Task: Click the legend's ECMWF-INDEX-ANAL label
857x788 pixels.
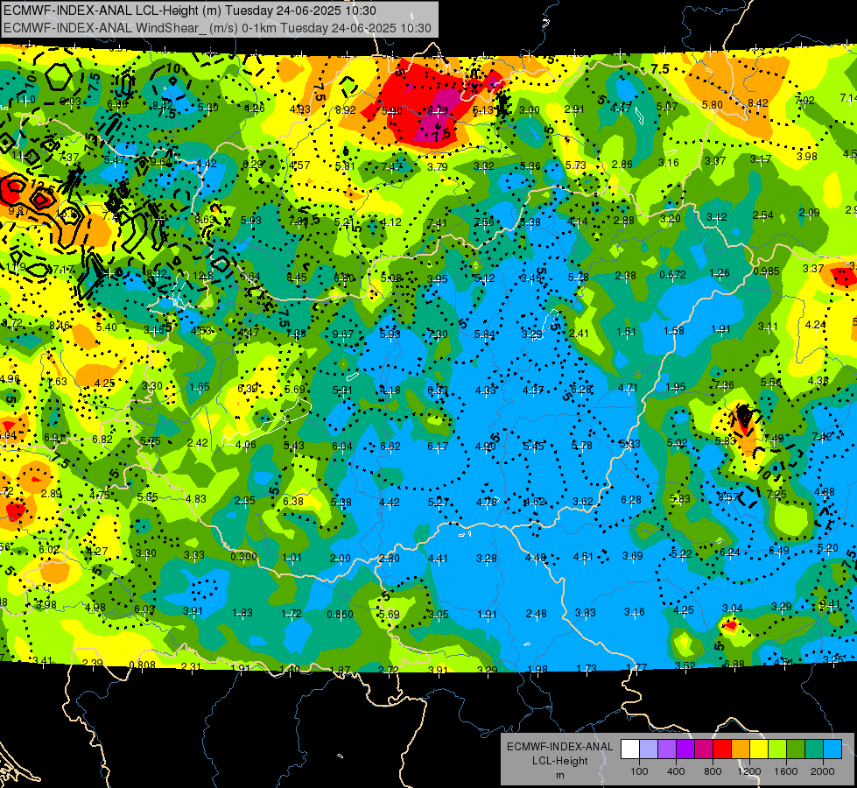Action: [x=559, y=747]
